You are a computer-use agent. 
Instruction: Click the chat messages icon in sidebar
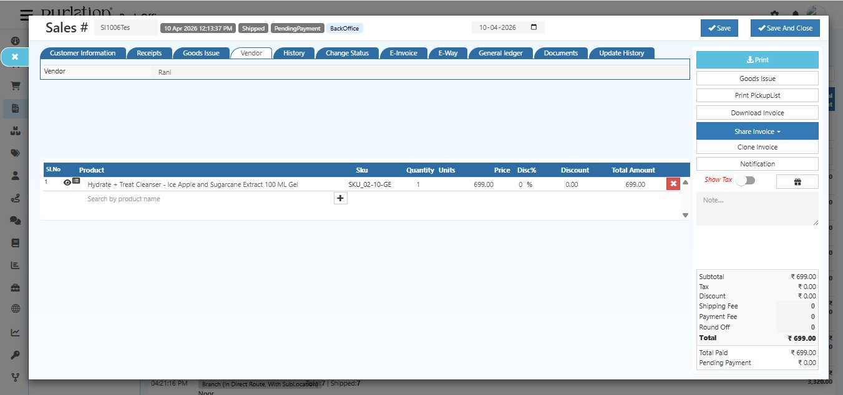pos(14,220)
